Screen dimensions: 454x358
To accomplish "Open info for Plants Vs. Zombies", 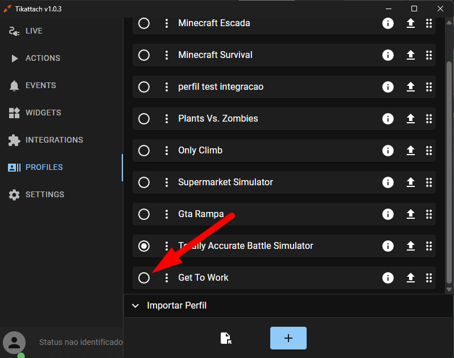I will pos(387,119).
